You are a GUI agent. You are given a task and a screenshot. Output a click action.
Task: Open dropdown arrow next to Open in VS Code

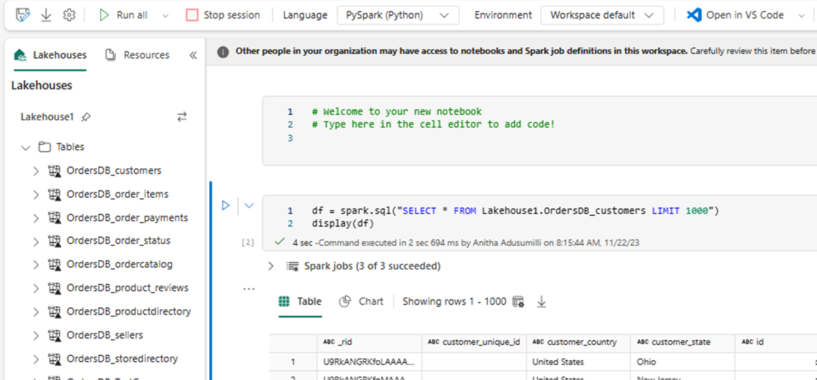(x=801, y=16)
